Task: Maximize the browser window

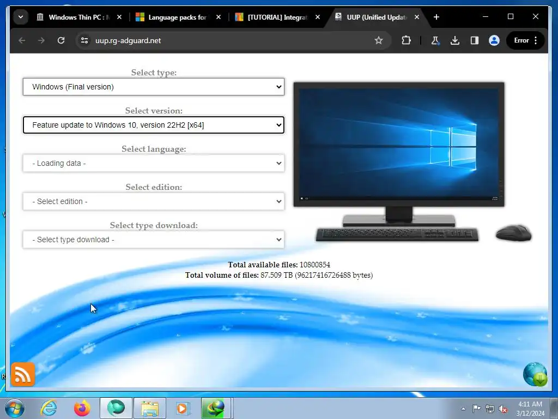Action: click(x=510, y=16)
